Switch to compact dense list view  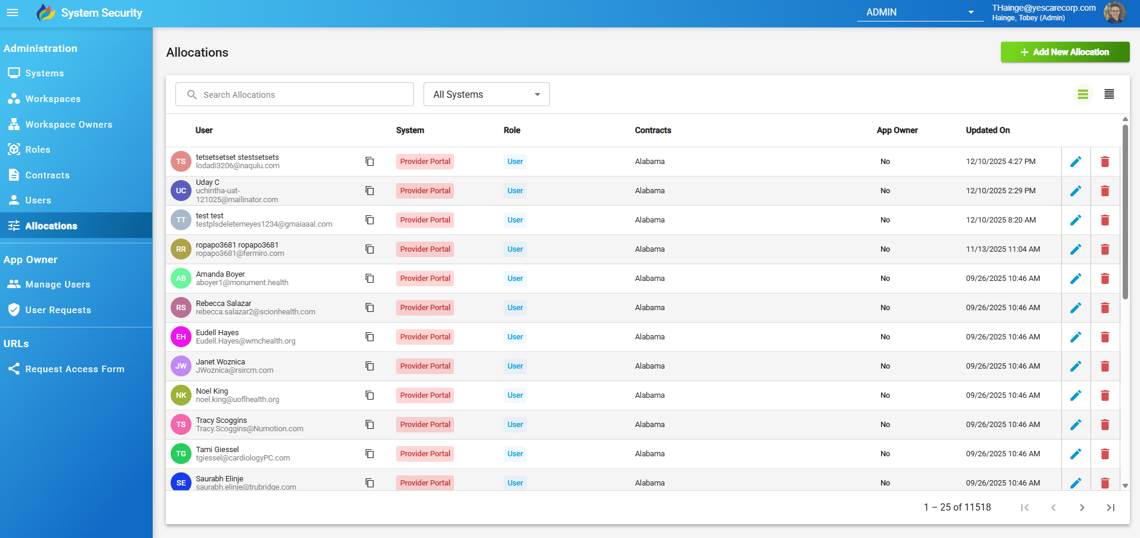pos(1109,94)
